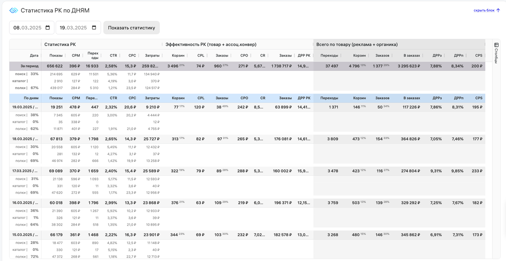The width and height of the screenshot is (506, 261).
Task: Select the Всего по товару column group header
Action: pos(357,44)
